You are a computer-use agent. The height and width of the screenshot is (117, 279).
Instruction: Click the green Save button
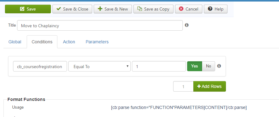tap(28, 9)
